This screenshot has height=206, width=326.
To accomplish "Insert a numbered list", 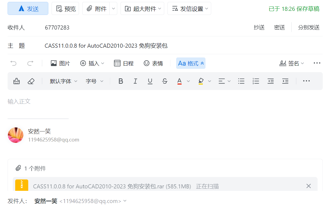I will (256, 81).
